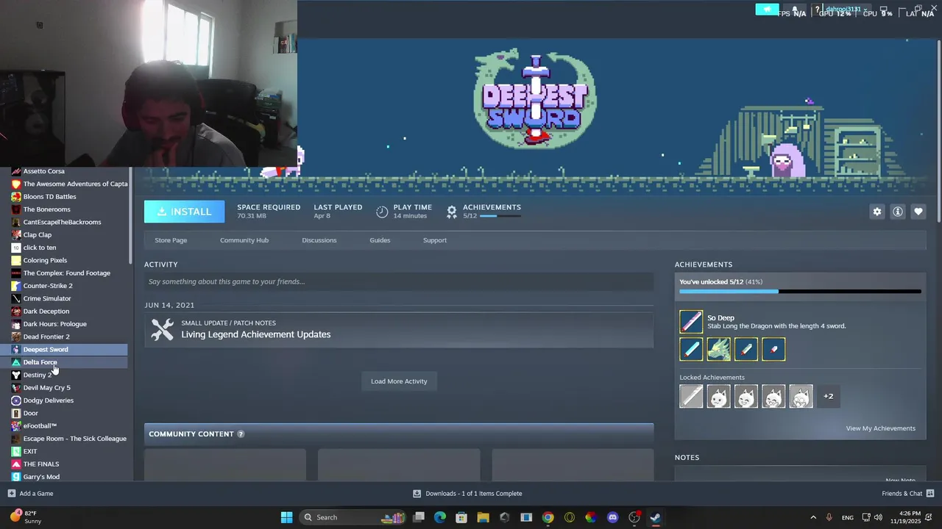This screenshot has height=529, width=942.
Task: Open the Community Content help question mark
Action: point(241,434)
